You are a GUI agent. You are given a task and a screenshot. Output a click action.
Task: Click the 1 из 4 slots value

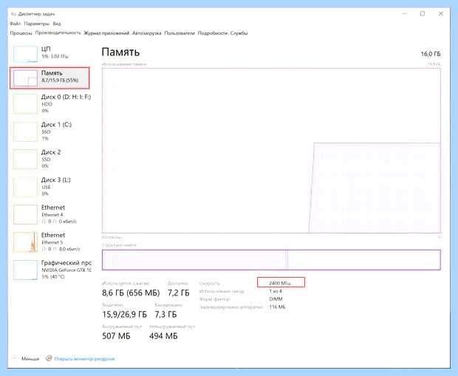pyautogui.click(x=276, y=291)
